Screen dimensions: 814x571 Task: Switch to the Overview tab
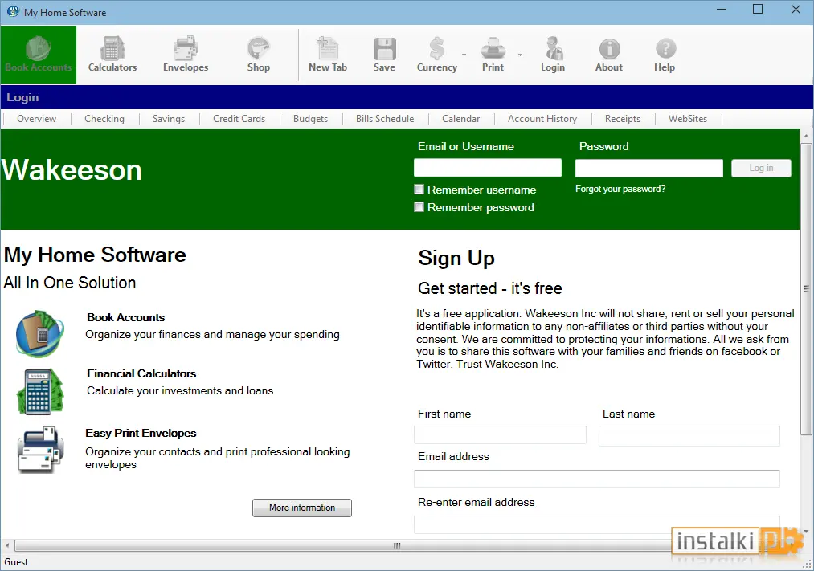click(x=36, y=119)
